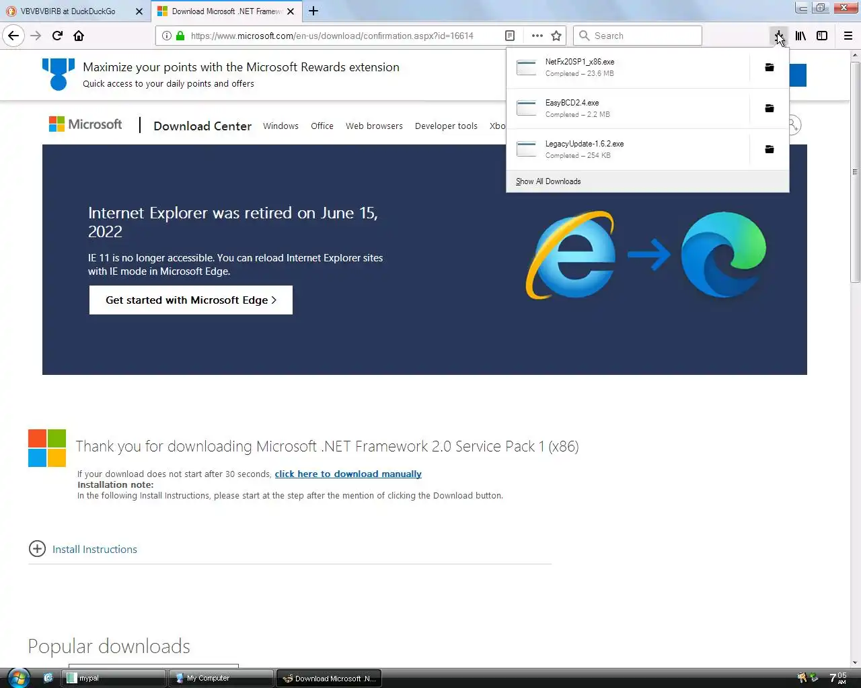This screenshot has width=861, height=688.
Task: Open folder containing EasyBCD2.4.exe
Action: tap(770, 108)
